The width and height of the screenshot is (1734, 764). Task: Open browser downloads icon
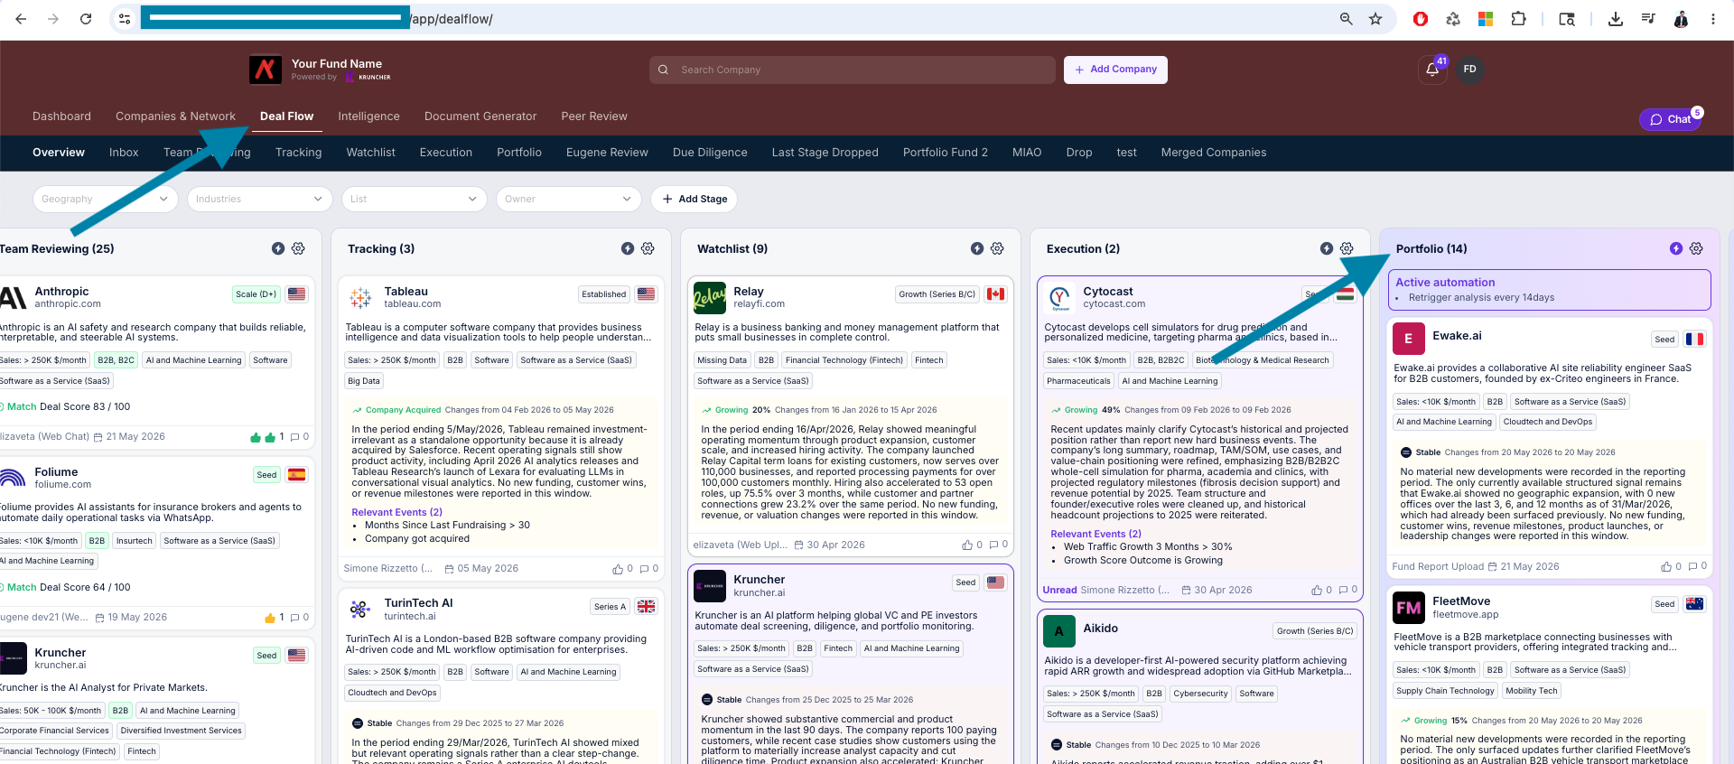(x=1616, y=19)
